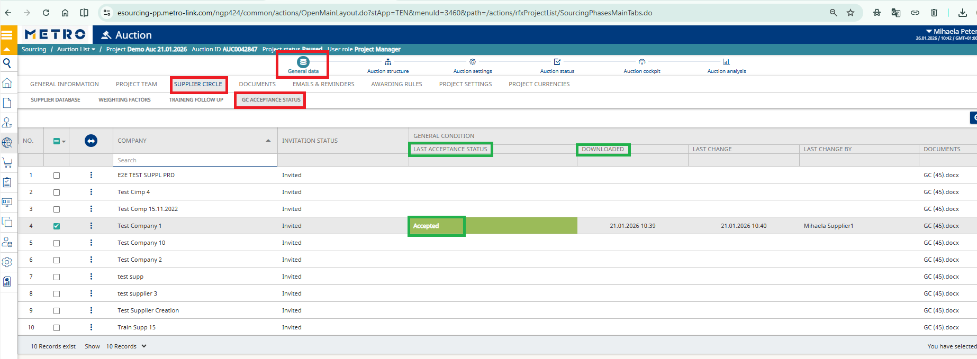This screenshot has height=359, width=977.
Task: Open the clipboard checklist sidebar icon
Action: [x=7, y=182]
